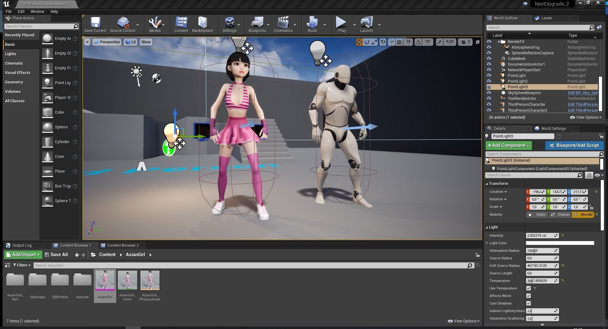Switch to the World Settings tab
608x329 pixels.
[x=553, y=128]
